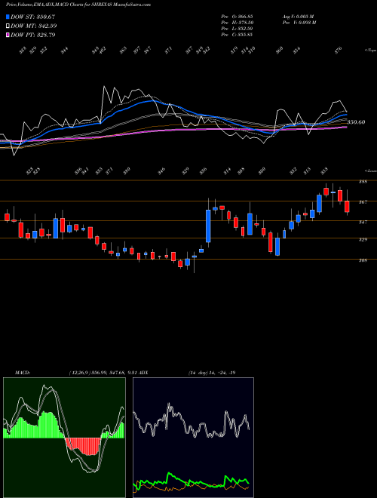Click the '<Lows' label at right edge
377x498 pixels.
(371, 171)
